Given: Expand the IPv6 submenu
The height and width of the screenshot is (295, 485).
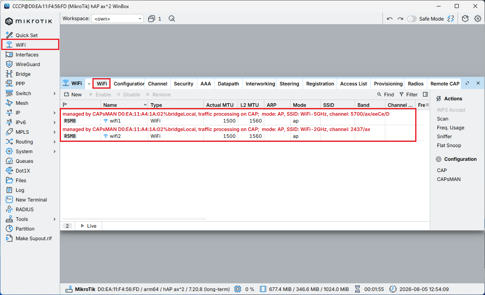Looking at the screenshot, I should point(54,122).
